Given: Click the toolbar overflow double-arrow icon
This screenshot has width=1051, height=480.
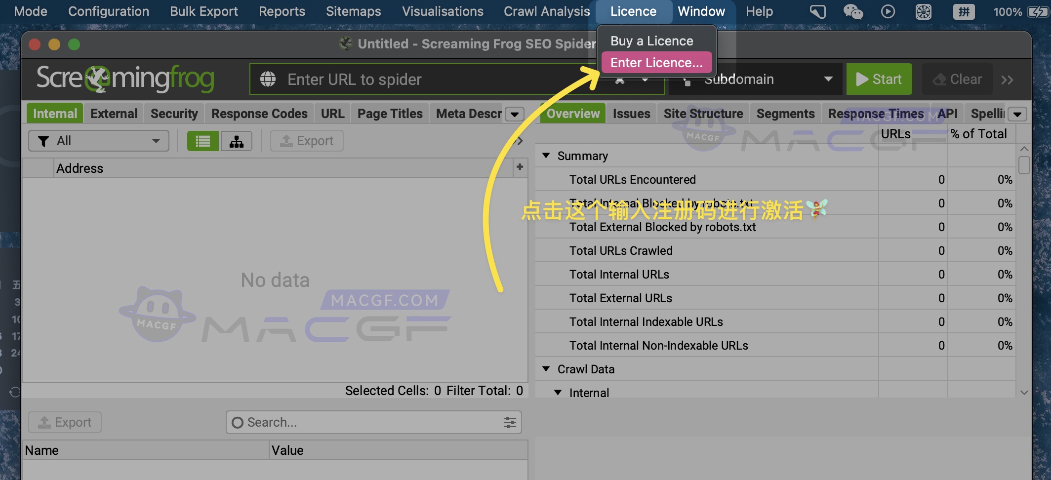Looking at the screenshot, I should (1007, 80).
